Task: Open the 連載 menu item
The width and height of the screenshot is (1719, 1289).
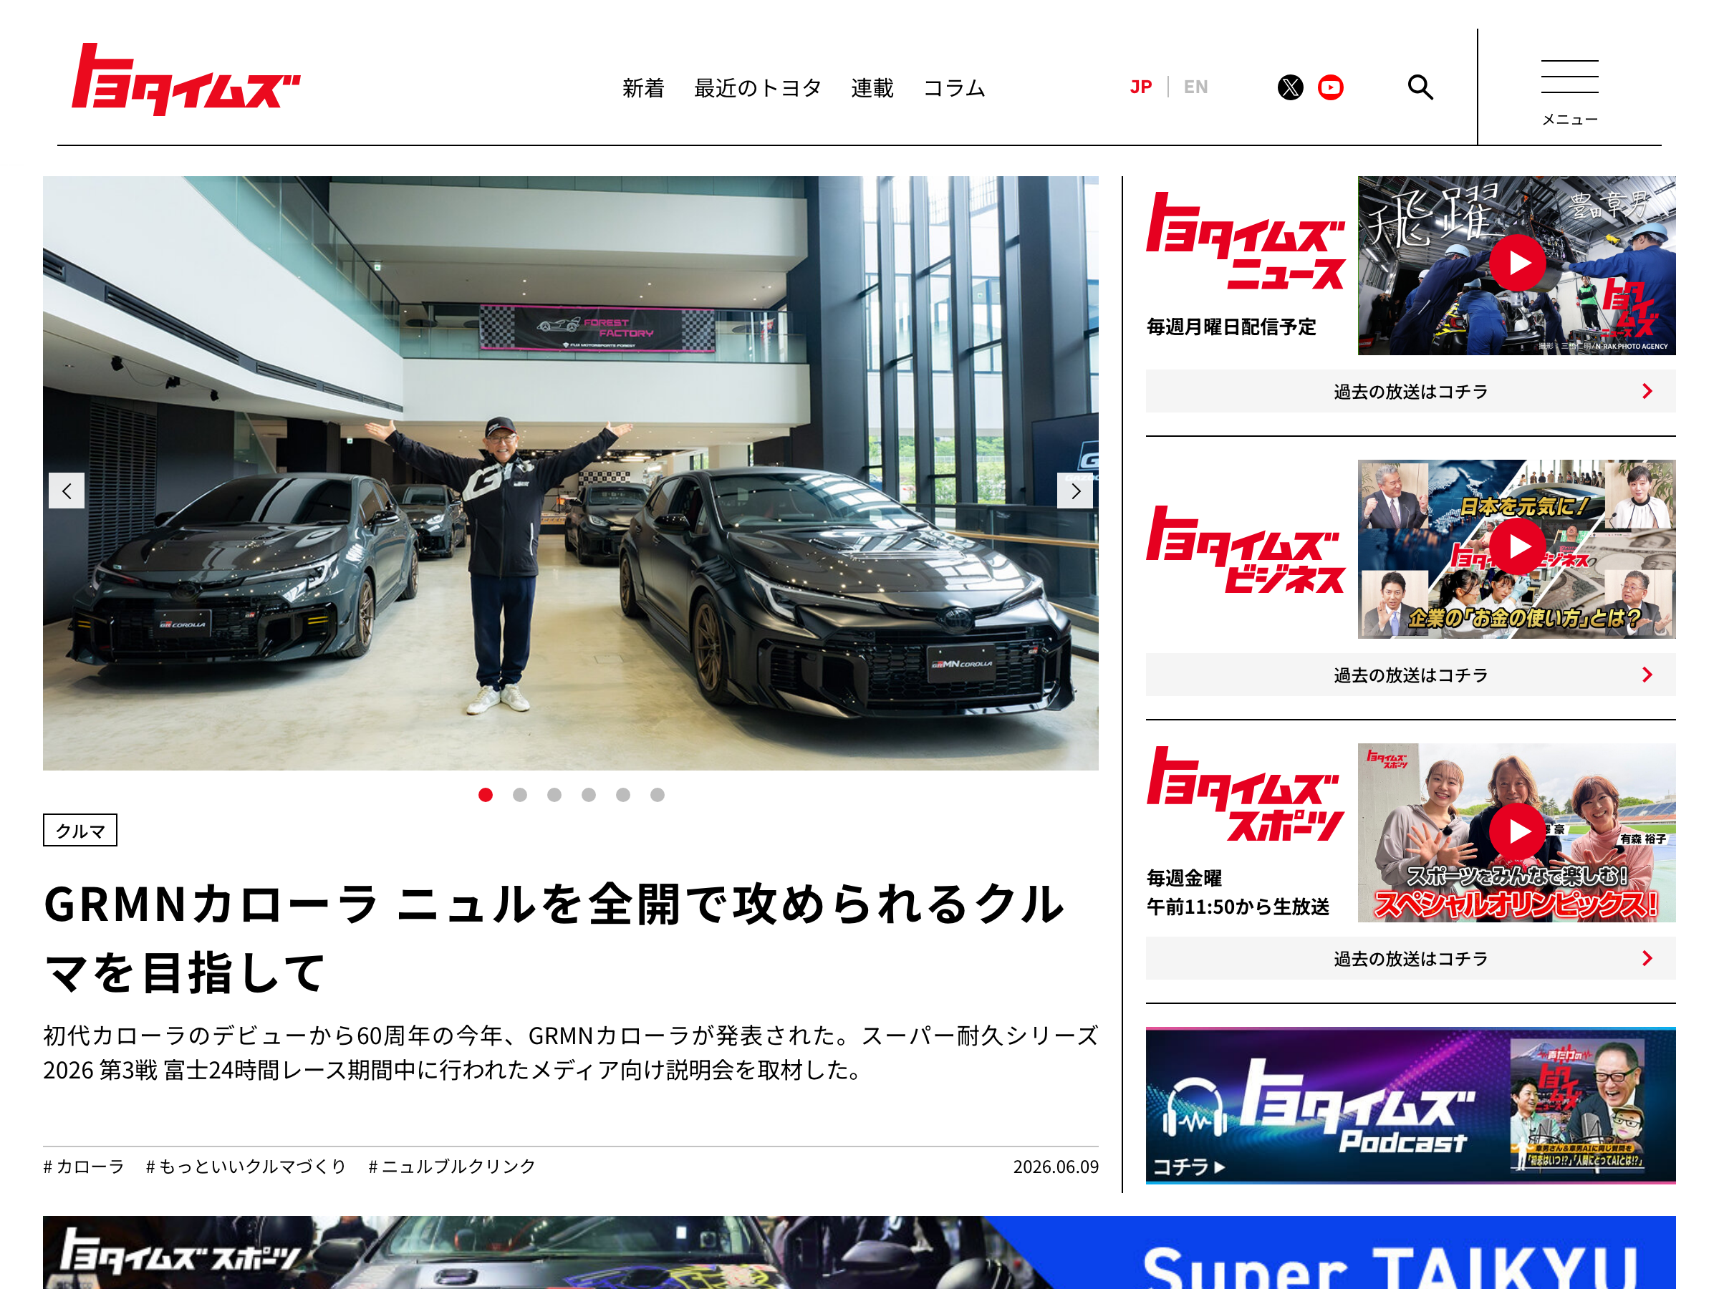Action: [x=872, y=88]
